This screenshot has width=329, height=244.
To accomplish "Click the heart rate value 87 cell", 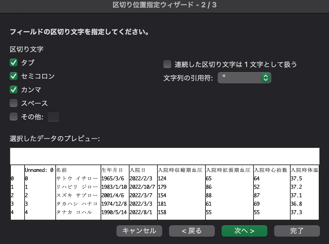I will pyautogui.click(x=257, y=195).
